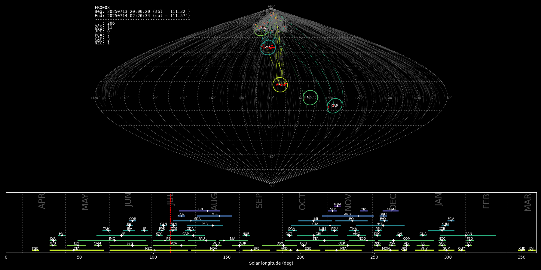Viewport: 541px width, 270px height.
Task: Click the 350 tick on solar longitude axis
Action: (x=521, y=257)
